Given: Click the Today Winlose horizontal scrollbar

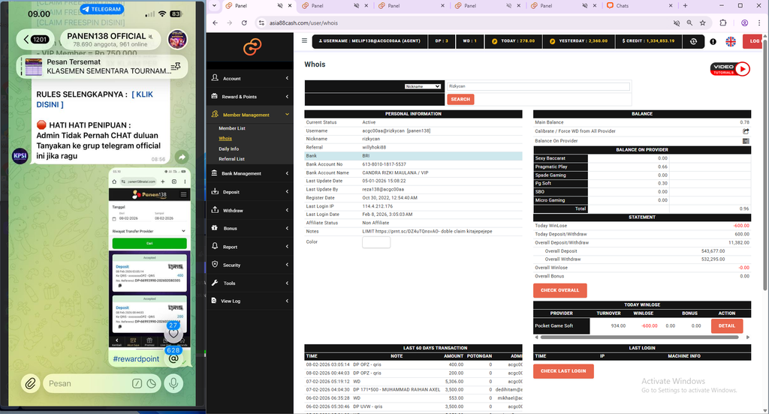Looking at the screenshot, I should pyautogui.click(x=640, y=337).
